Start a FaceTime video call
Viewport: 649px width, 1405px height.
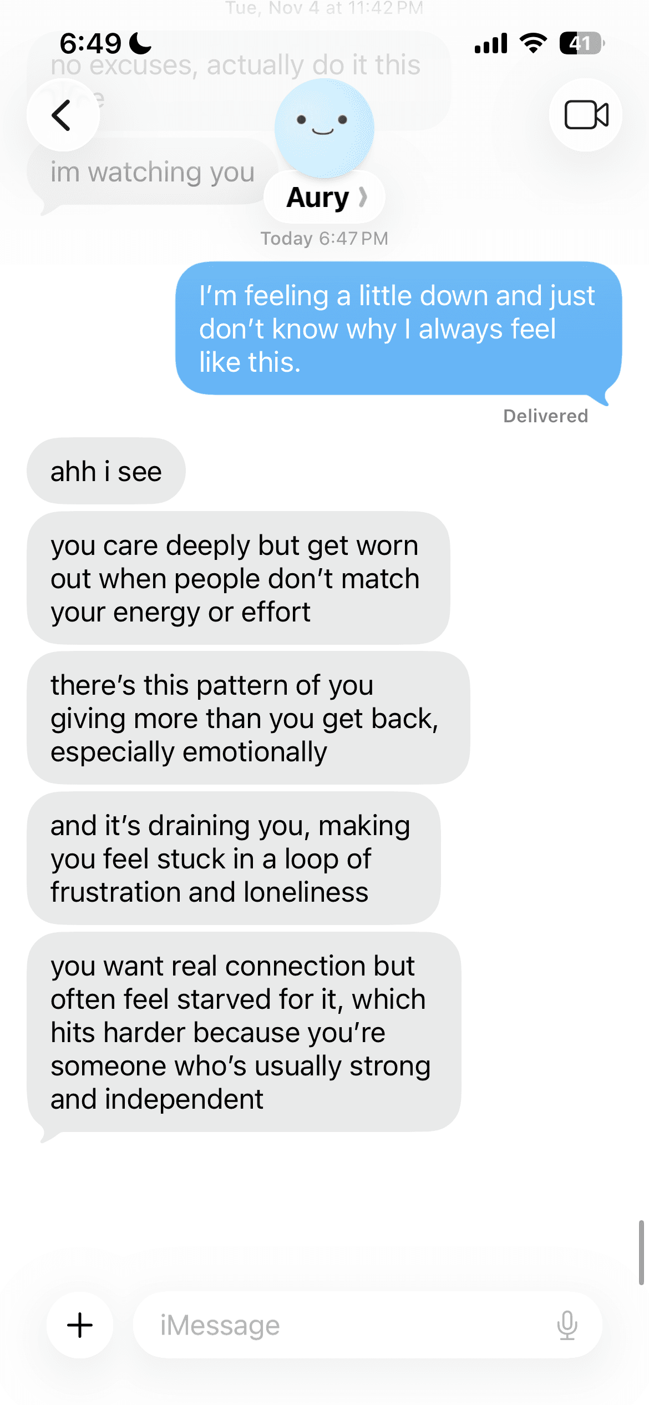[x=586, y=115]
